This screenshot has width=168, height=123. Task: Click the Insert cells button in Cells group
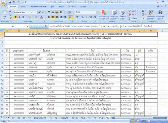tap(133, 11)
